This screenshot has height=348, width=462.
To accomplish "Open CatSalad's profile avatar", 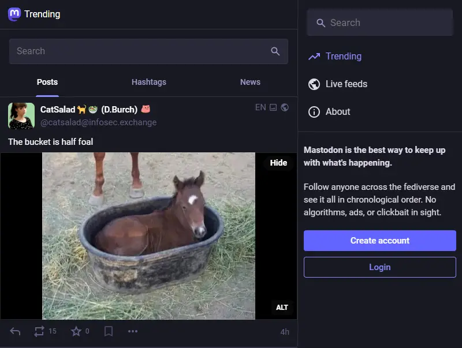I will coord(21,115).
